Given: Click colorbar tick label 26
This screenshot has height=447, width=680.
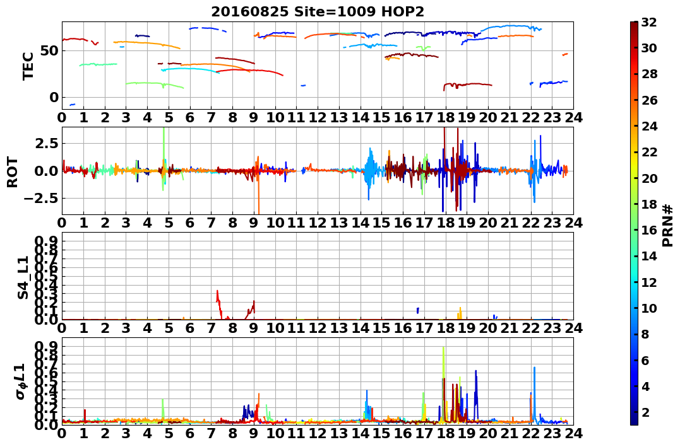Looking at the screenshot, I should 649,100.
